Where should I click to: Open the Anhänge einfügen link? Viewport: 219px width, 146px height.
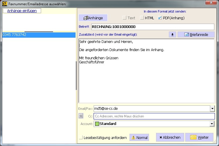point(22,11)
